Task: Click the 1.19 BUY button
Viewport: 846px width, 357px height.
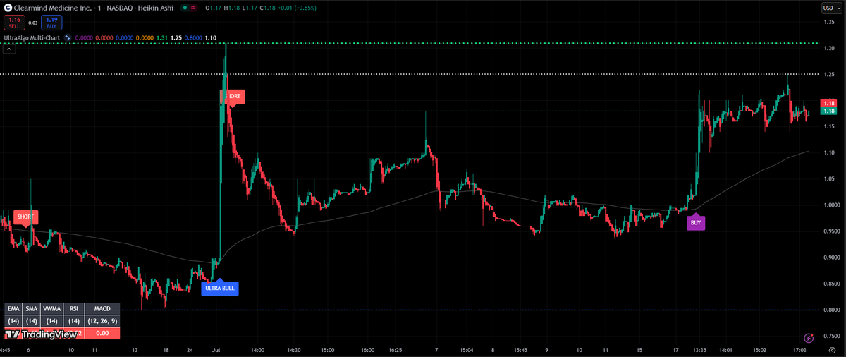Action: pyautogui.click(x=51, y=23)
